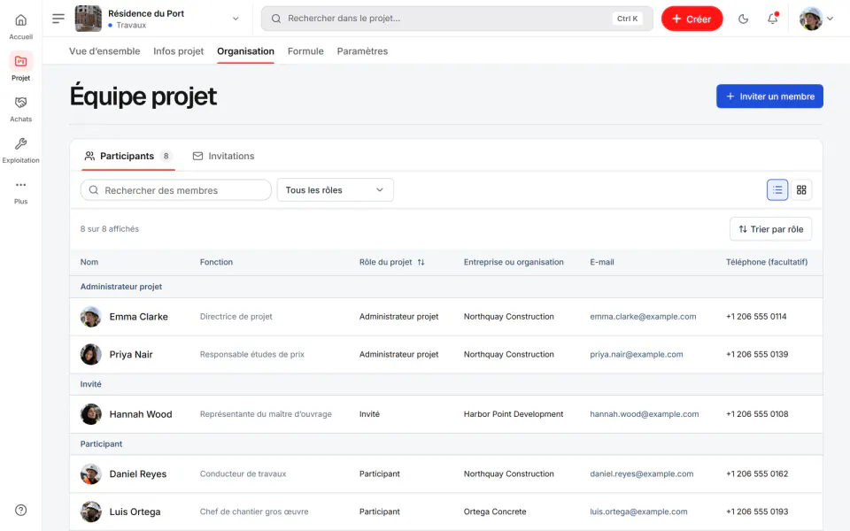Click Luis Ortega's avatar
Screen dimensions: 850x531
(x=90, y=512)
